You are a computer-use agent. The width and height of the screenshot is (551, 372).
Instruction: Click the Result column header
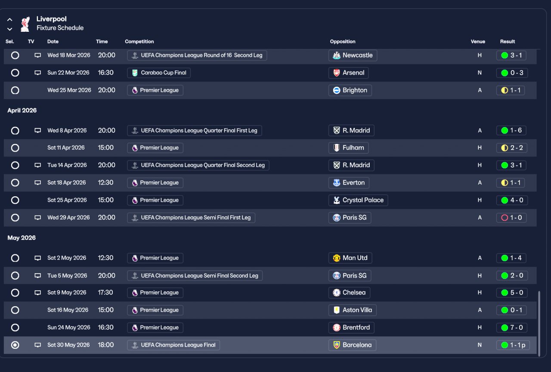[508, 42]
